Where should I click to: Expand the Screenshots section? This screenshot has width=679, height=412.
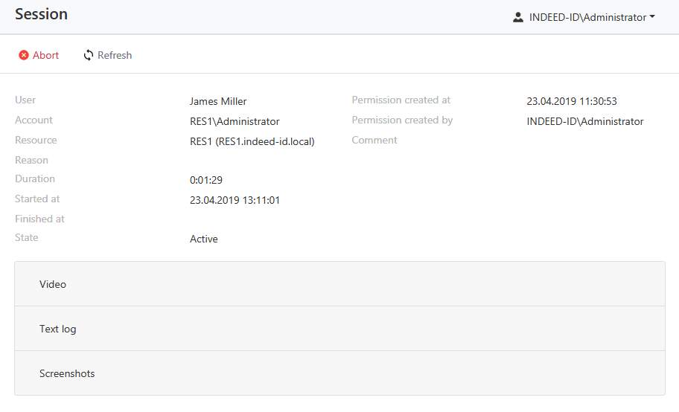coord(339,373)
